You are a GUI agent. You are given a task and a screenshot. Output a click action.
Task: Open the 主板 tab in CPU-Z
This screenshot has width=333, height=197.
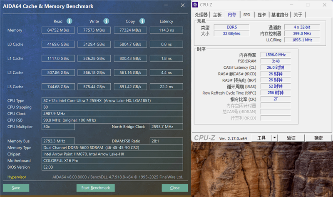pos(217,15)
